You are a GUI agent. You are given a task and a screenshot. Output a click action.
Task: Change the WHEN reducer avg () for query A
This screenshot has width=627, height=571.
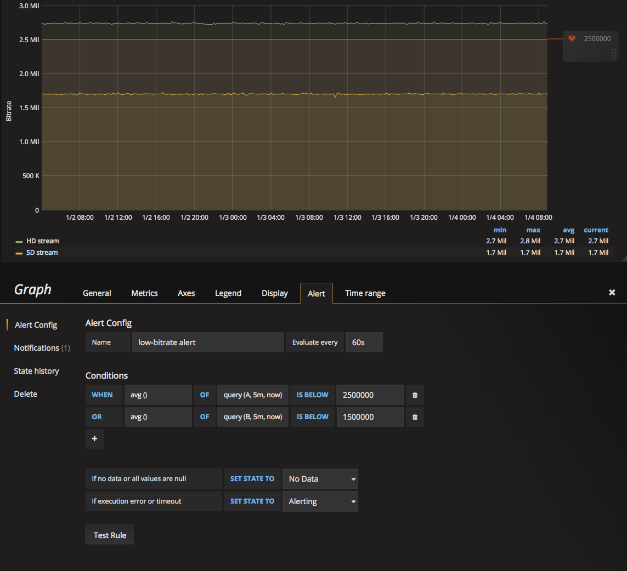tap(158, 395)
